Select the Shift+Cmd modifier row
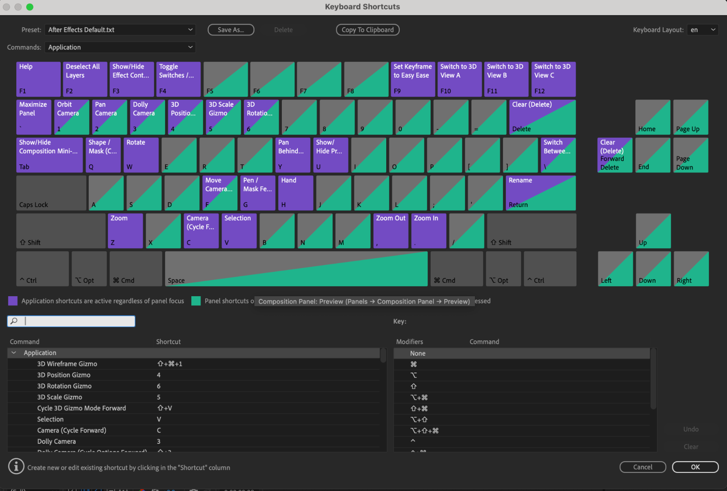The image size is (727, 491). coord(419,409)
